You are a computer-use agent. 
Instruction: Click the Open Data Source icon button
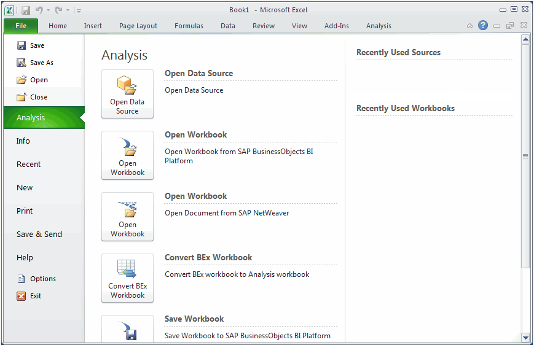click(x=127, y=93)
